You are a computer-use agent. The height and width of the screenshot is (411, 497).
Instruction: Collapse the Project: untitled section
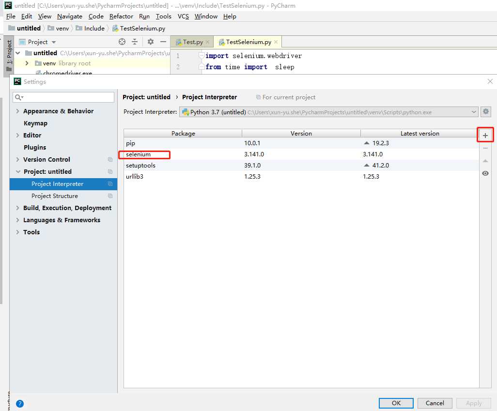click(18, 171)
